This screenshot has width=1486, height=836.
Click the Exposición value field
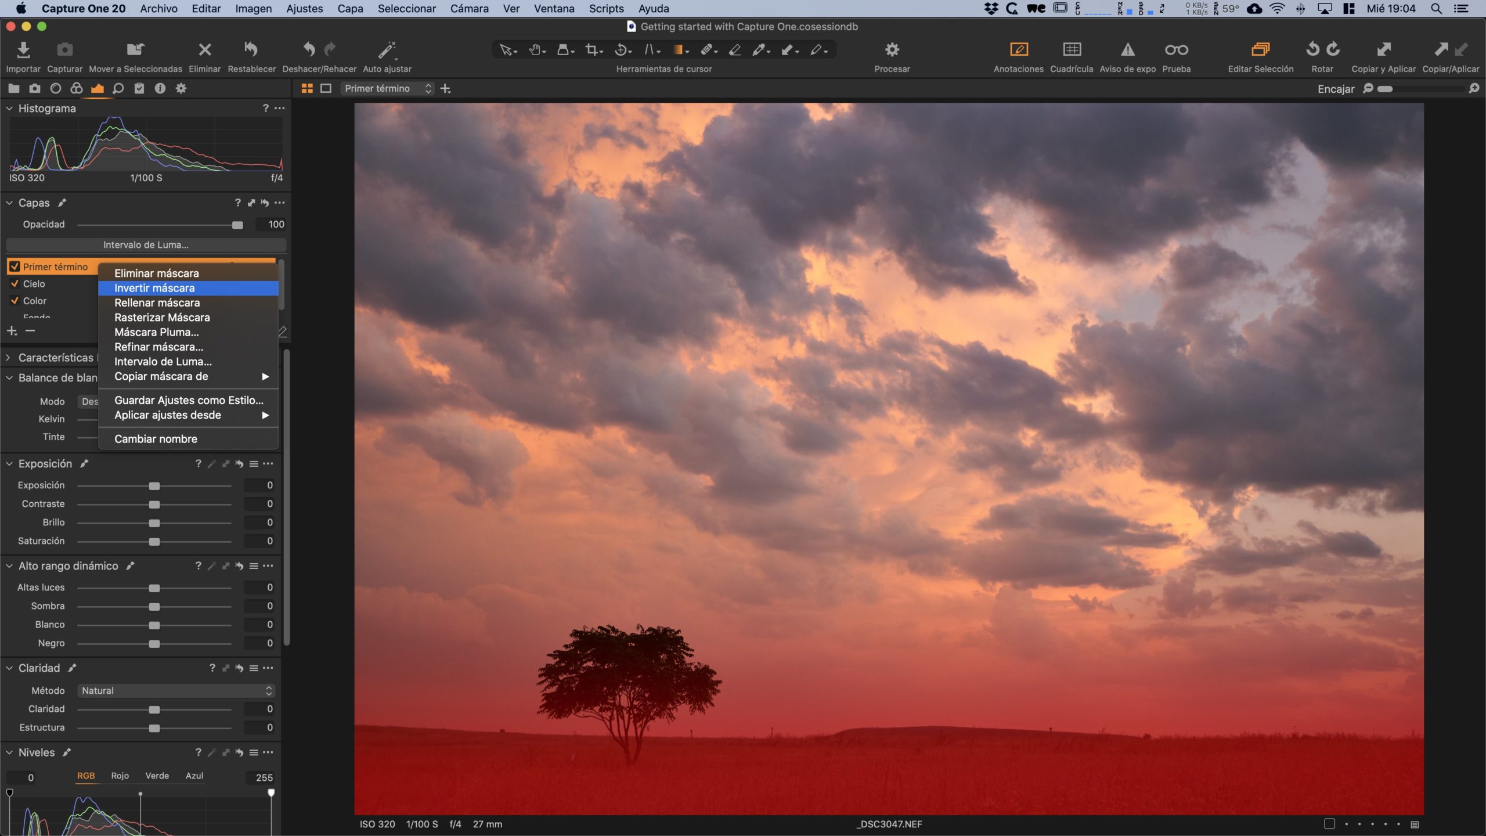tap(259, 485)
